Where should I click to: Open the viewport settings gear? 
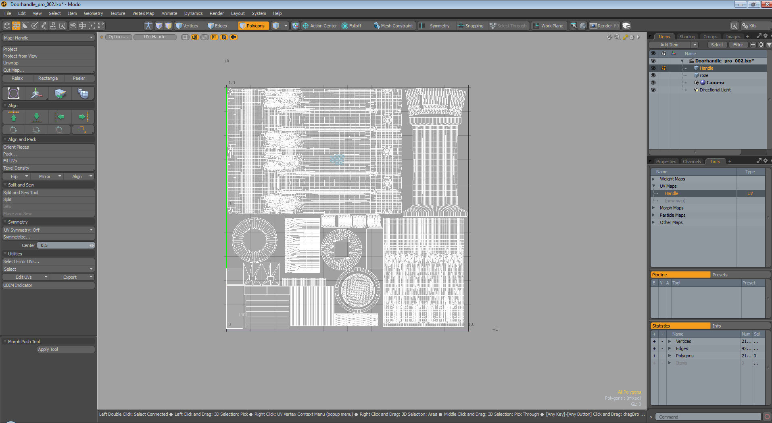[632, 37]
